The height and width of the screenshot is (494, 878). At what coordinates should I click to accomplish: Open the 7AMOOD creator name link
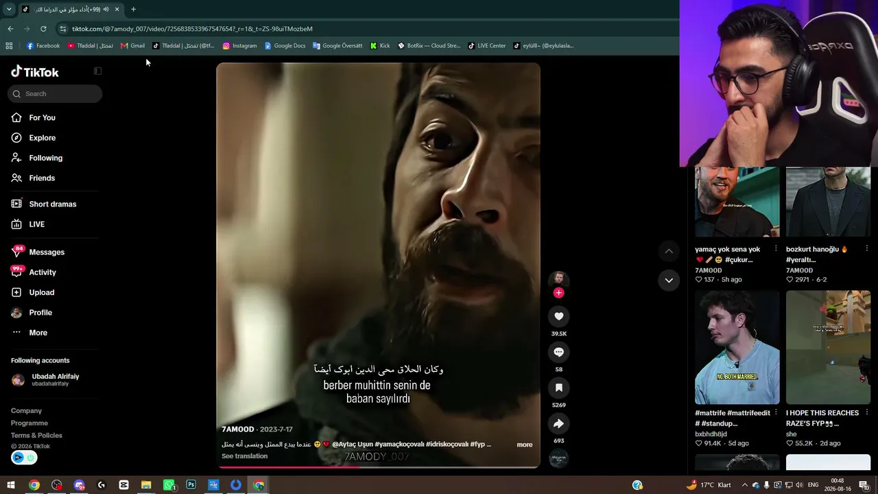pos(238,430)
